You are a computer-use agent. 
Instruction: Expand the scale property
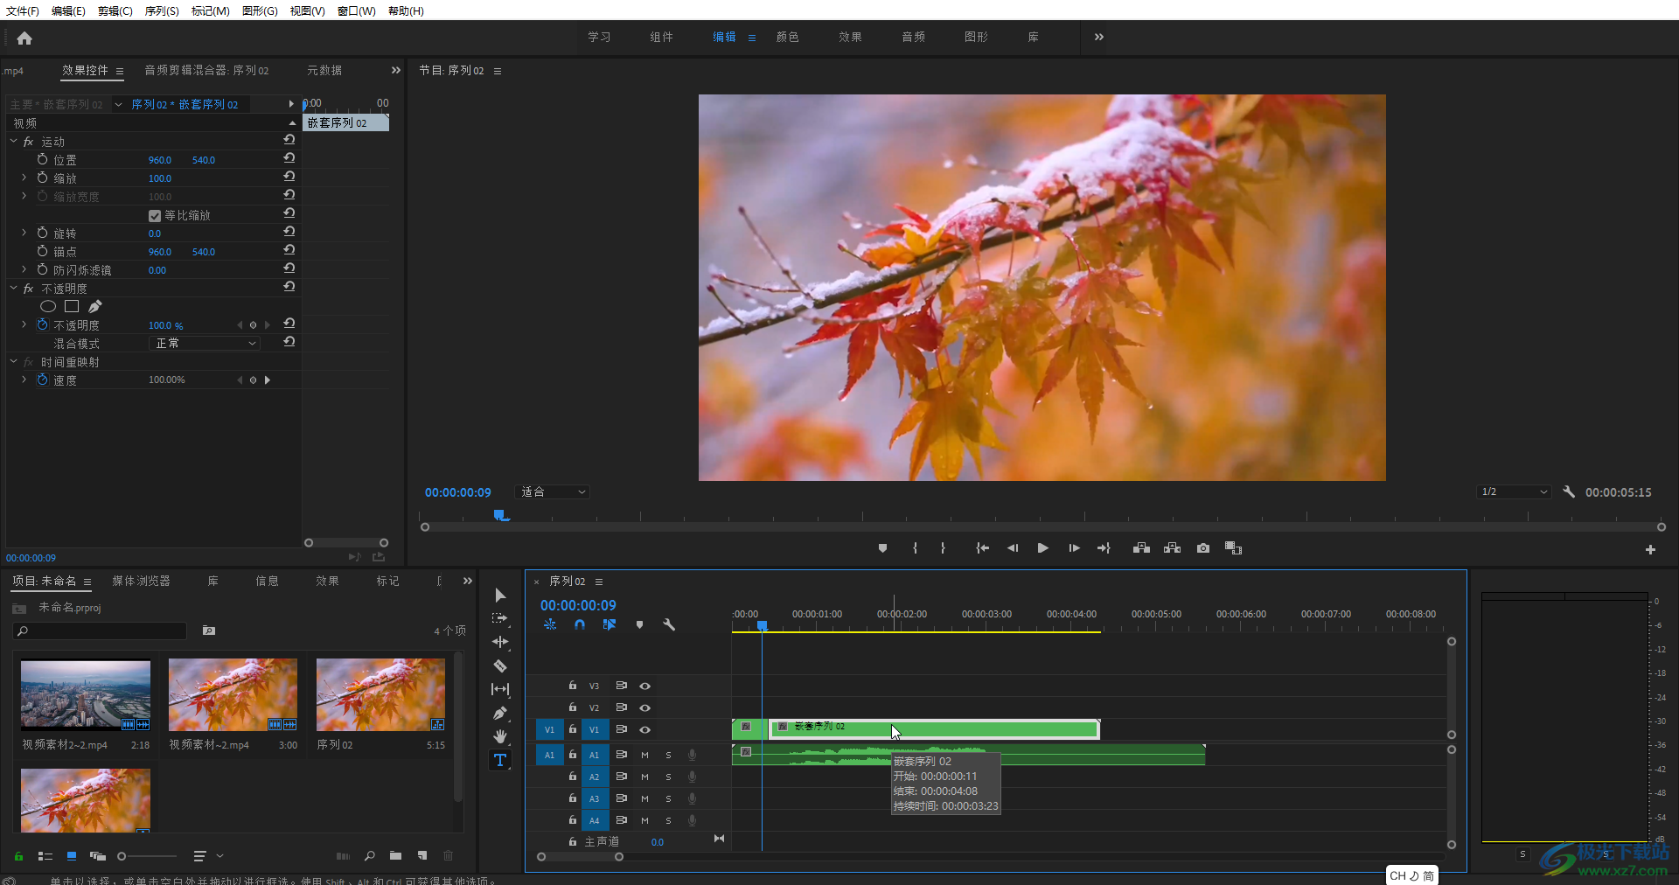[24, 178]
